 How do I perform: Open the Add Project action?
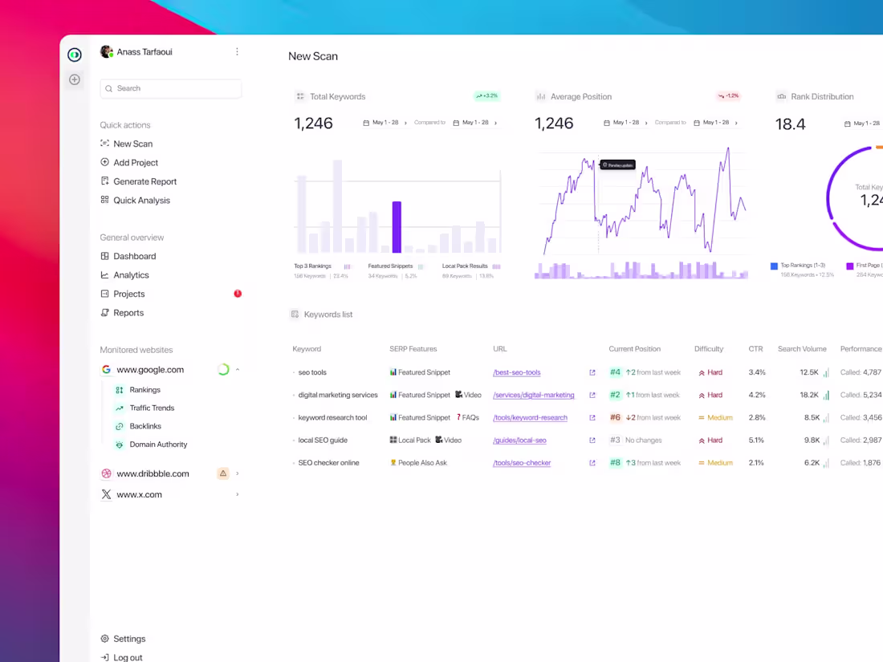[x=105, y=162]
